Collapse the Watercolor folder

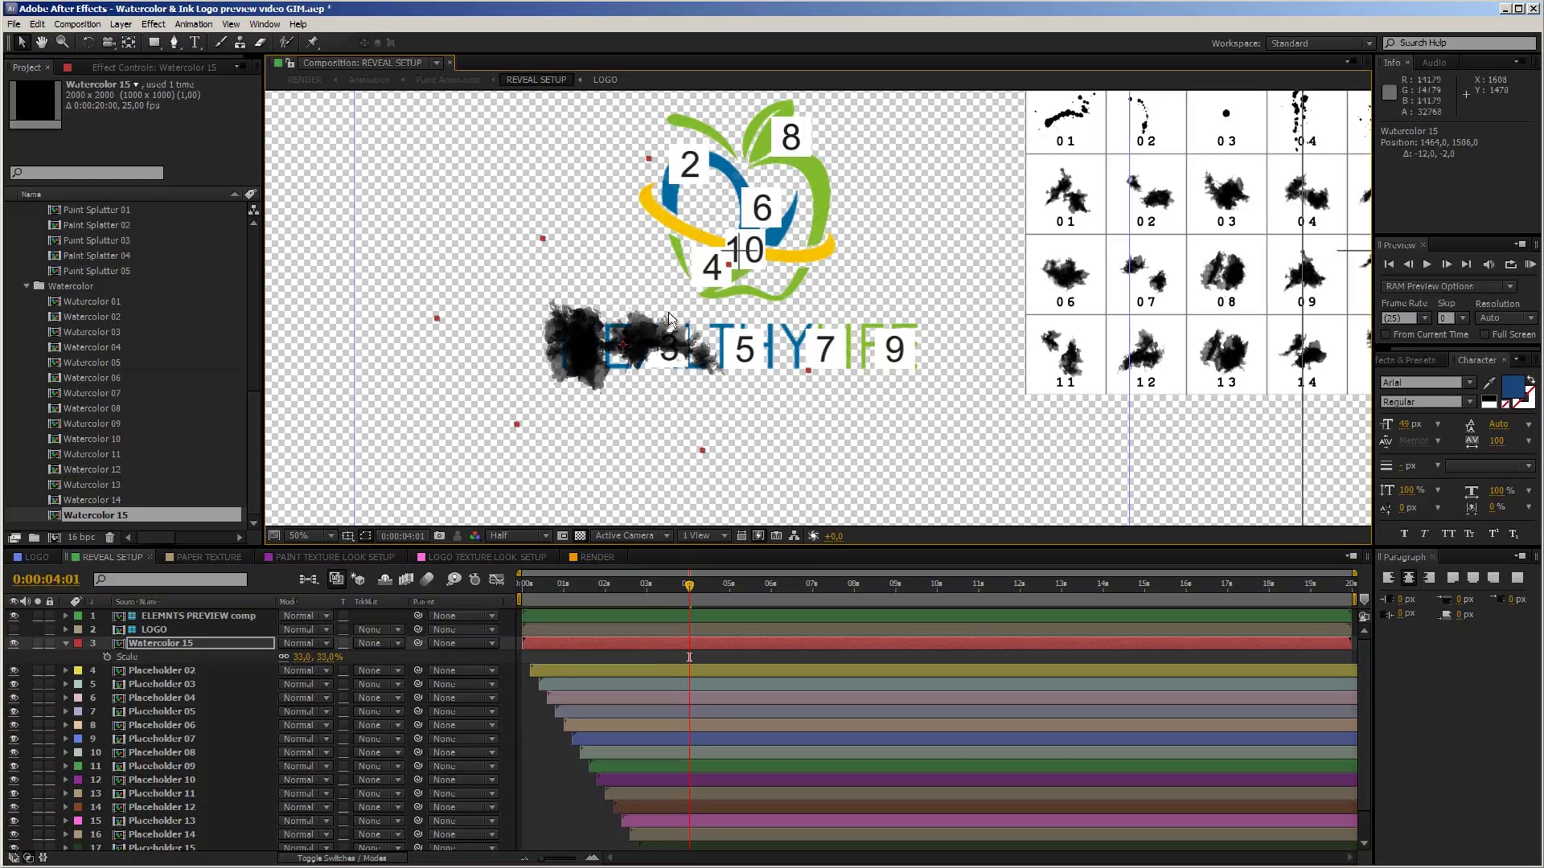pyautogui.click(x=27, y=286)
